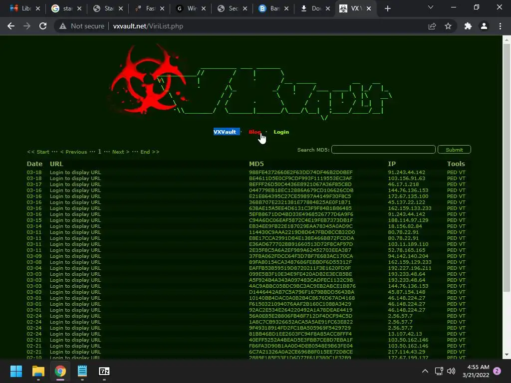Viewport: 511px width, 383px height.
Task: Open VT for IP 18.156.82.84 row
Action: pyautogui.click(x=462, y=226)
